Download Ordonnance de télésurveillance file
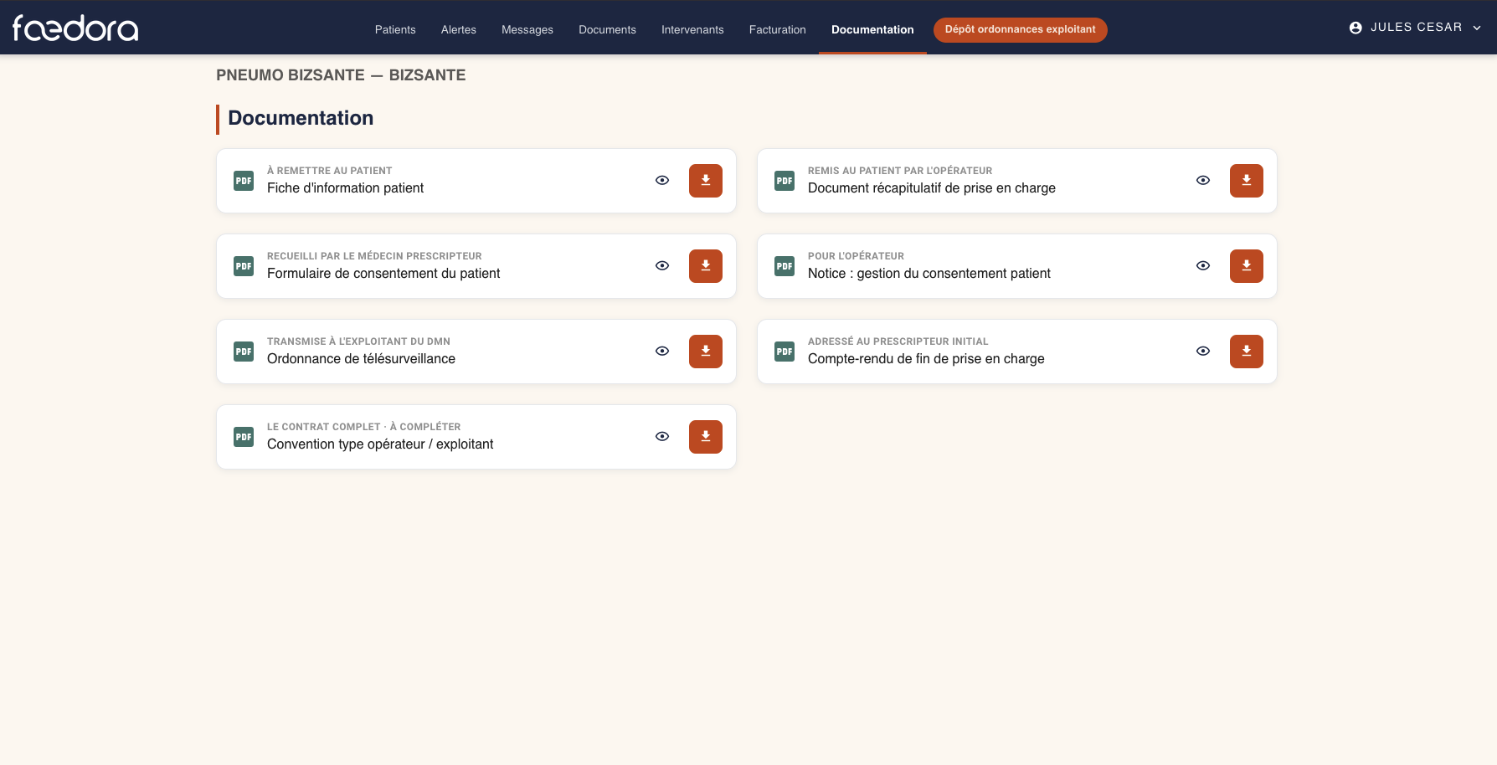The image size is (1497, 765). click(x=706, y=352)
